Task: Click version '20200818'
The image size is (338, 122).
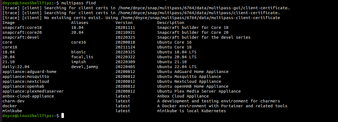Action: tap(125, 42)
